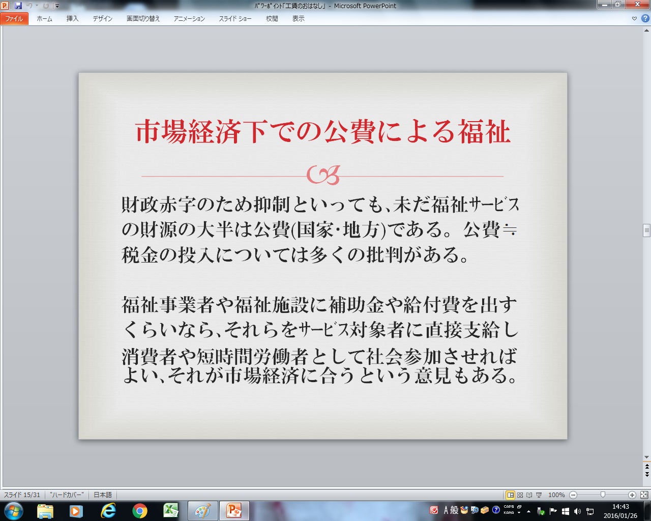Switch to the ホーム ribbon tab
Image resolution: width=651 pixels, height=521 pixels.
[44, 19]
